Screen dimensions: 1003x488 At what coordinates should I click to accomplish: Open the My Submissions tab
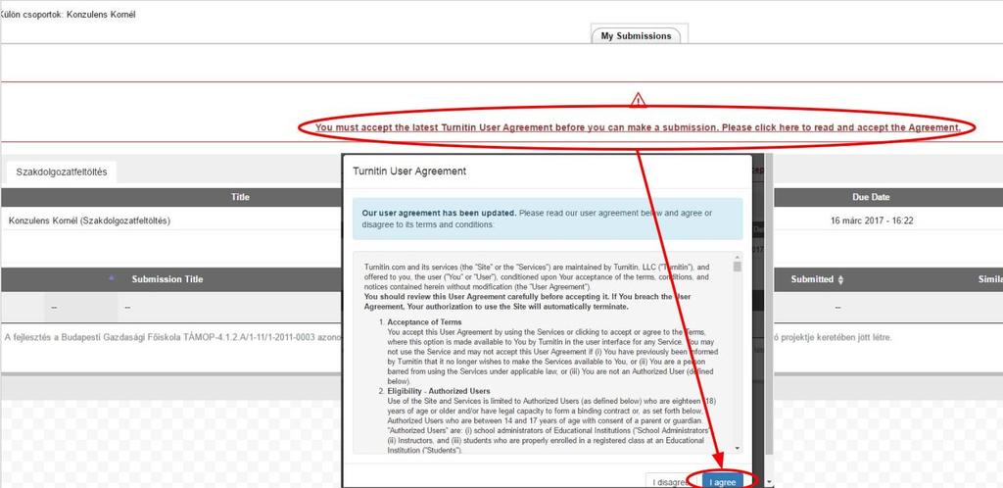pyautogui.click(x=636, y=36)
